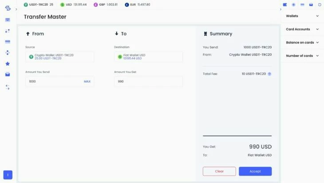324x183 pixels.
Task: Click the minus icon in the top-right toolbar
Action: 302,5
